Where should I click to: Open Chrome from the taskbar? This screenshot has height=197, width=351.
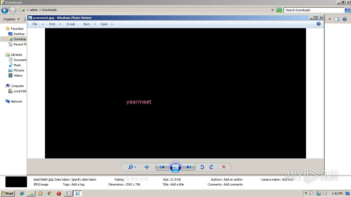click(x=49, y=193)
